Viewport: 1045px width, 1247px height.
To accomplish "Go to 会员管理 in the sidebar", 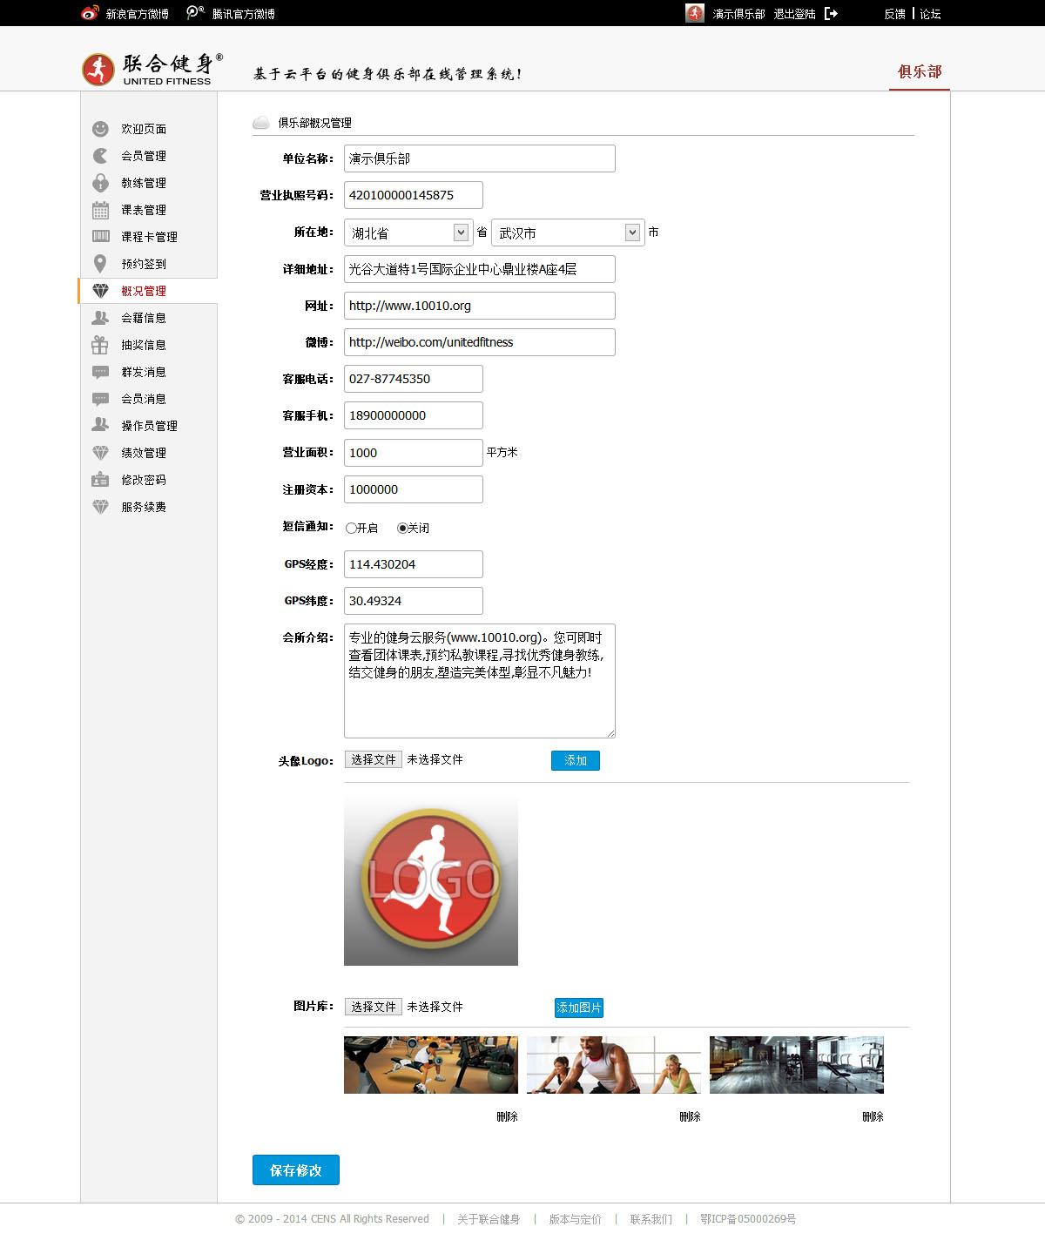I will coord(144,156).
